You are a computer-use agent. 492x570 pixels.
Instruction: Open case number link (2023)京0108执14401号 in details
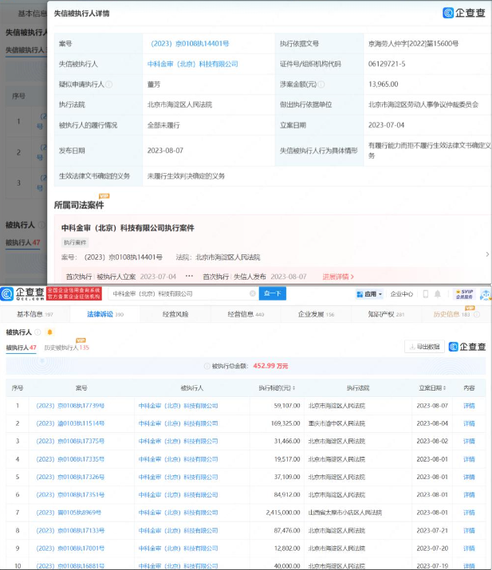pyautogui.click(x=190, y=44)
